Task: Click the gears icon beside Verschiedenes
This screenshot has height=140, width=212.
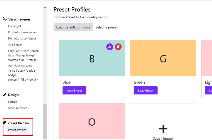Action: (5, 19)
